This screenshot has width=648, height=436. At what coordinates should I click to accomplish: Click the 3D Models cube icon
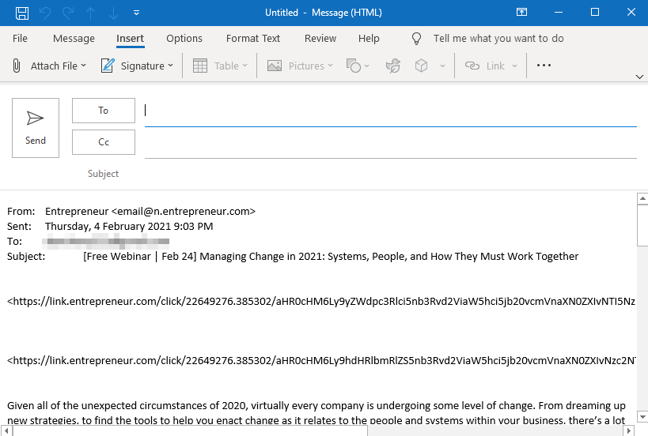point(421,66)
